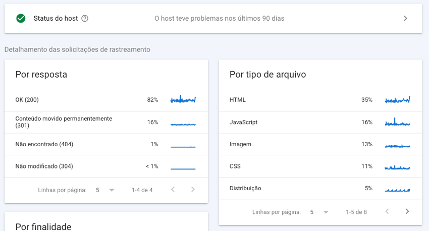View the Imagem sparkline chart
Viewport: 429px width, 231px height.
click(x=398, y=146)
